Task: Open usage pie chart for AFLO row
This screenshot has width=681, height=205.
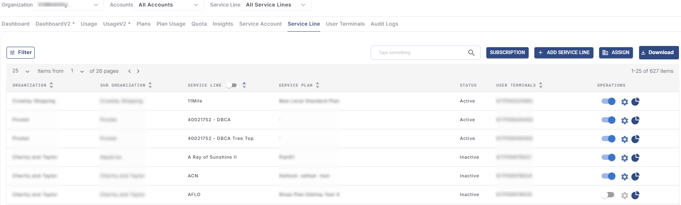Action: point(635,195)
